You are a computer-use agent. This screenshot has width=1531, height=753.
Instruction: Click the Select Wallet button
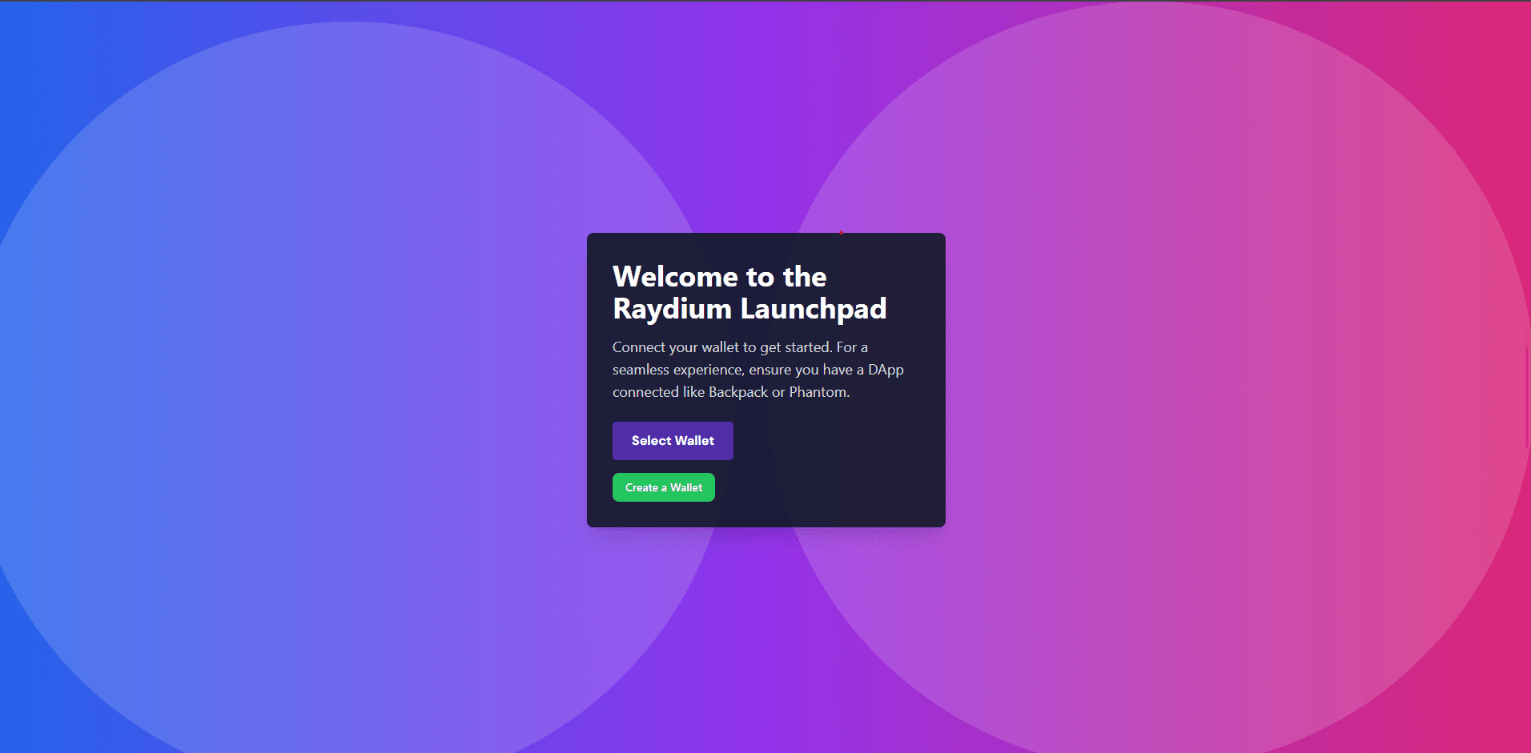coord(673,441)
